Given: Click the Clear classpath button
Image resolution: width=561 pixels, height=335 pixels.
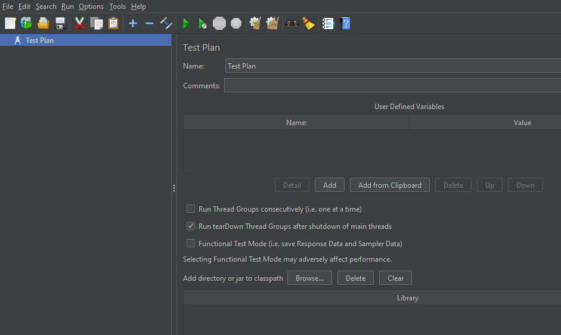Looking at the screenshot, I should point(395,278).
